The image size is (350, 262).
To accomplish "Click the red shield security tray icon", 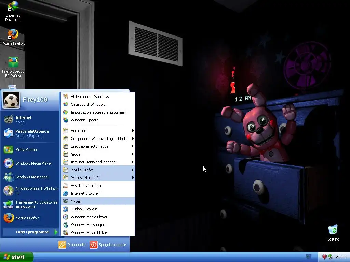I will point(324,257).
